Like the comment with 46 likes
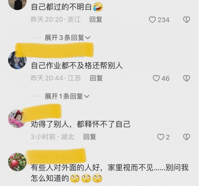The image size is (199, 186). point(156,78)
